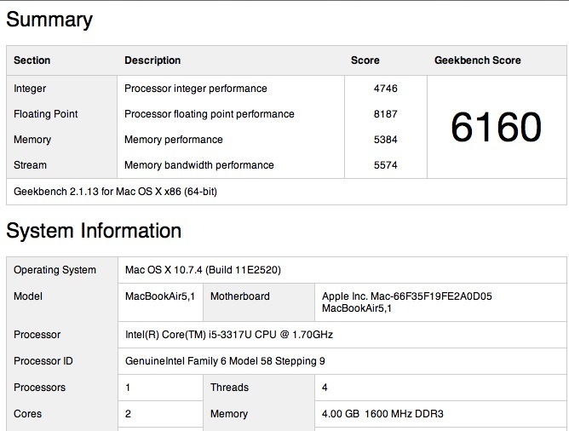Select the Intel Core i5-3317U processor text
Screen dimensions: 569x431
[x=229, y=335]
